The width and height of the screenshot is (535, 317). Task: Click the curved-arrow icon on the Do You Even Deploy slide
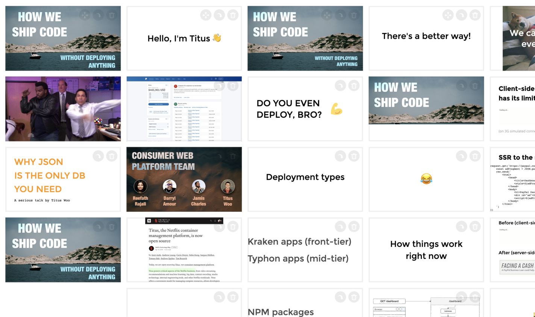(x=340, y=86)
